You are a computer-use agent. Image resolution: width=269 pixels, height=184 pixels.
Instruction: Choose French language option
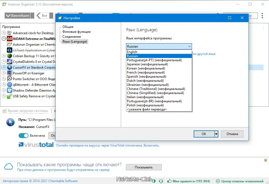coord(159,72)
